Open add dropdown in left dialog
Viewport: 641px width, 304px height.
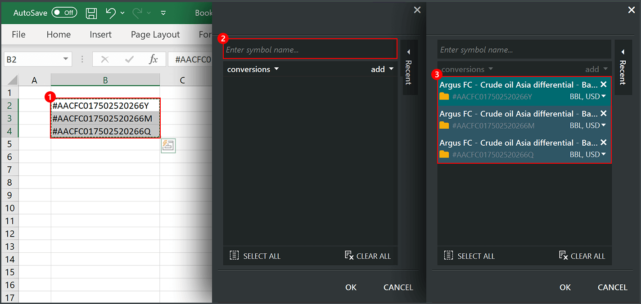click(x=382, y=69)
